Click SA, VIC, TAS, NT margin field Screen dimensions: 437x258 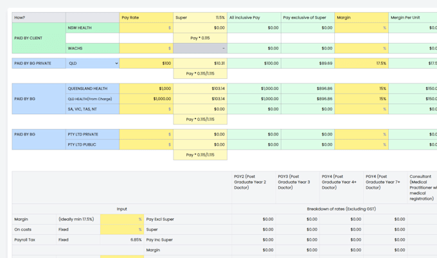pos(361,109)
